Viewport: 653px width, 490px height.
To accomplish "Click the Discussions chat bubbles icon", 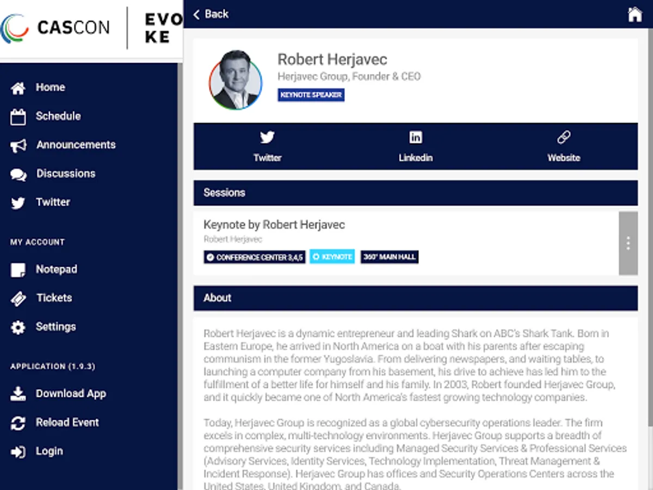I will pos(18,174).
